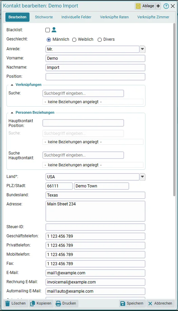Click the Speichern button
The height and width of the screenshot is (311, 178).
[132, 303]
